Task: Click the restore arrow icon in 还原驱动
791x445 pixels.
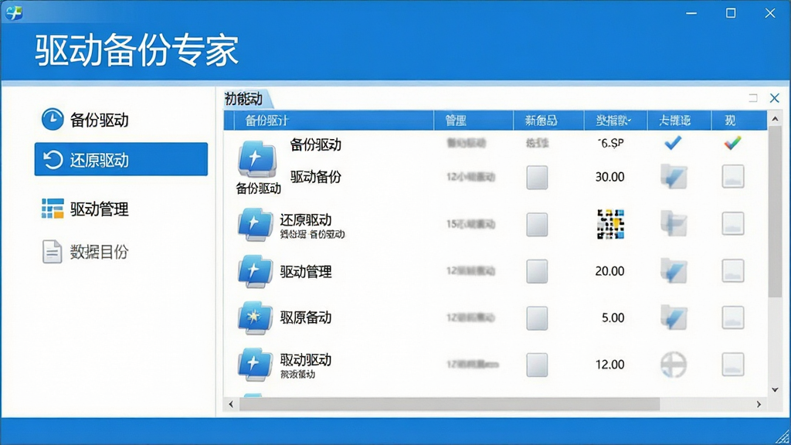Action: (53, 160)
